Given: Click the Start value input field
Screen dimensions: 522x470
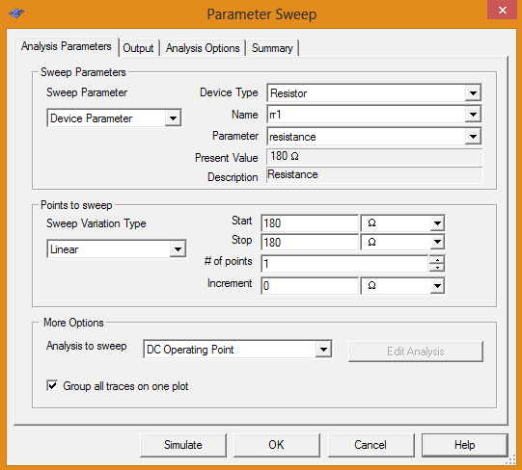Looking at the screenshot, I should point(310,223).
